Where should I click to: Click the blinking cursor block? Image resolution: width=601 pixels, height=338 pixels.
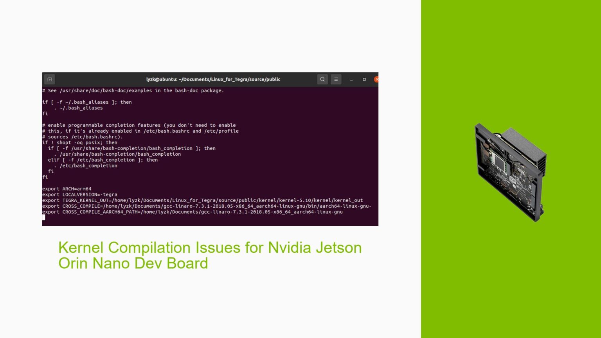44,218
